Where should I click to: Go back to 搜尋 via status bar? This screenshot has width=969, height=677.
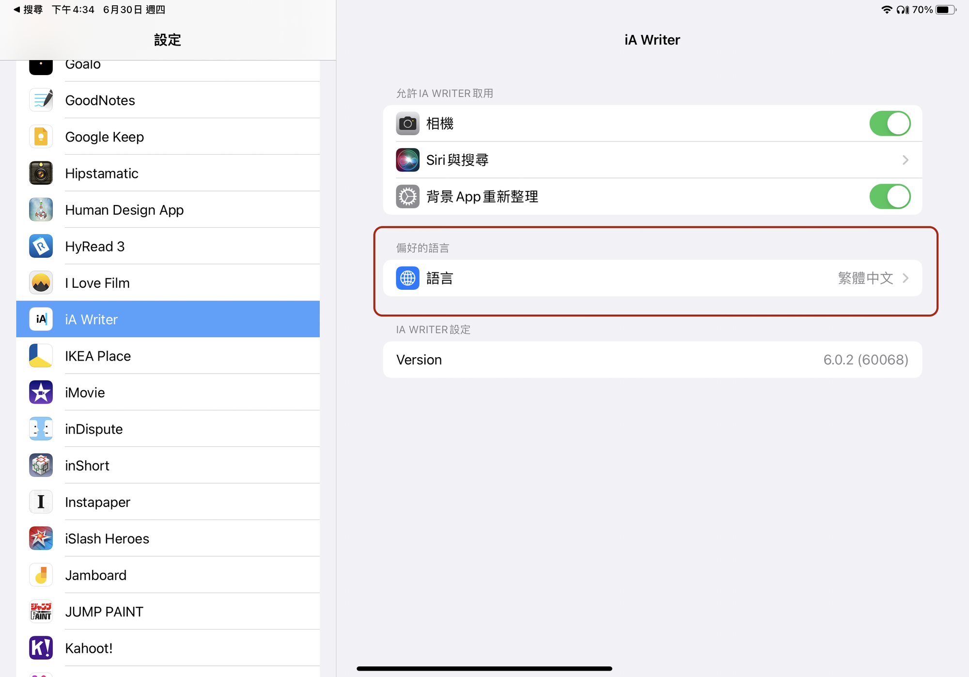(x=28, y=10)
